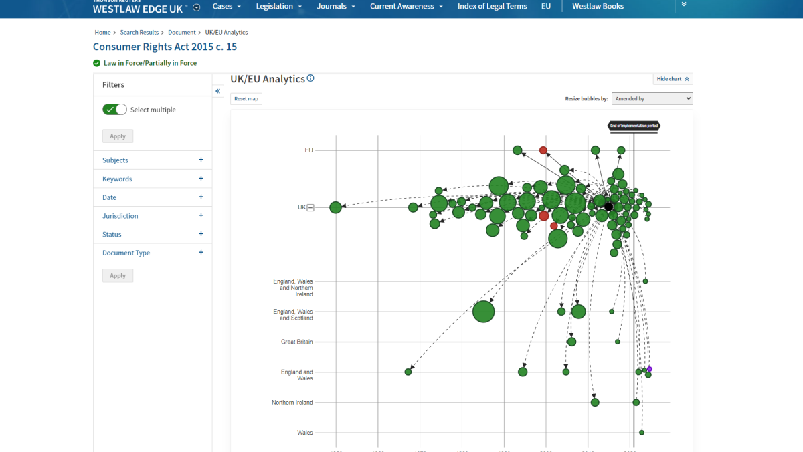Viewport: 803px width, 452px height.
Task: Click the Reset map button
Action: pos(246,98)
